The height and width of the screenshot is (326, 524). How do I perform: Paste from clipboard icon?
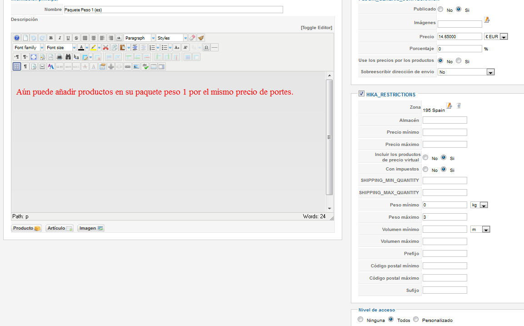click(123, 47)
